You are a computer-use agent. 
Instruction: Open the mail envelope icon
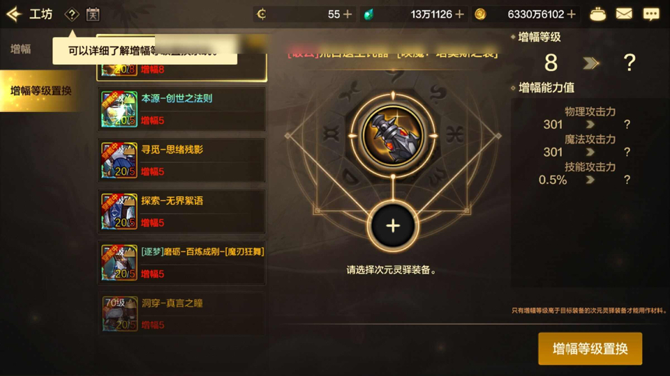[x=624, y=14]
